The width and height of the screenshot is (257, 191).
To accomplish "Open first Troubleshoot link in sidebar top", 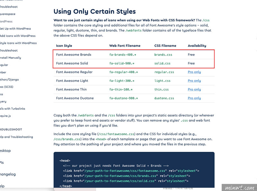I will (9, 7).
